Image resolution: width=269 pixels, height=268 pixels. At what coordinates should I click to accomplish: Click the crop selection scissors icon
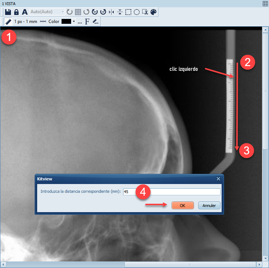click(x=145, y=12)
